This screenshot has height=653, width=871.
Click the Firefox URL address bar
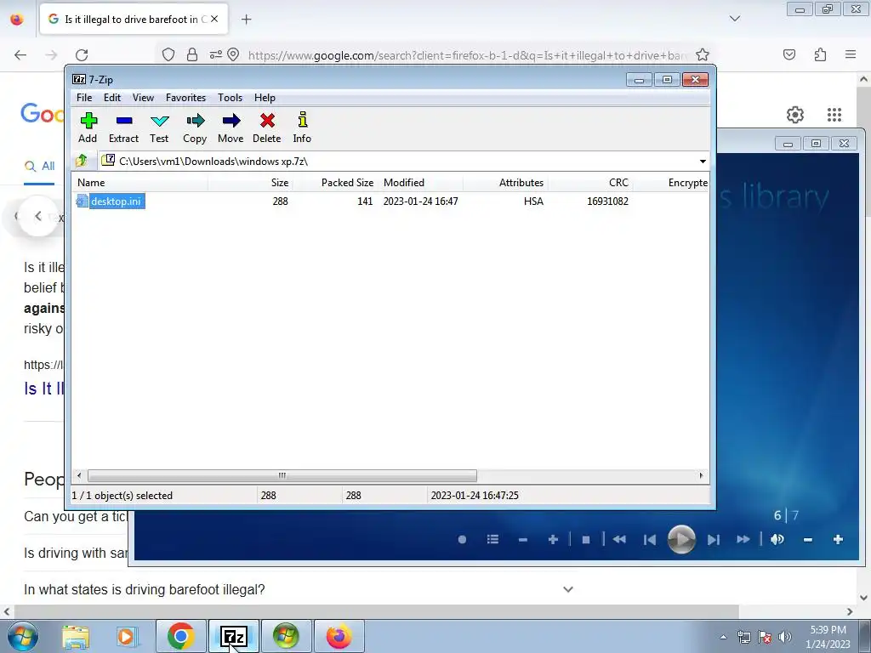[x=467, y=55]
